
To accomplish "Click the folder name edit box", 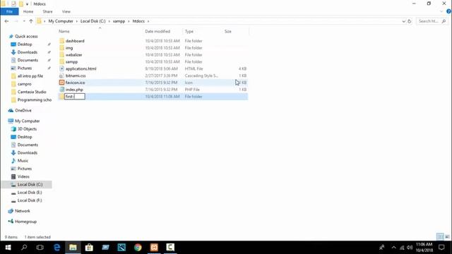I will [x=75, y=97].
